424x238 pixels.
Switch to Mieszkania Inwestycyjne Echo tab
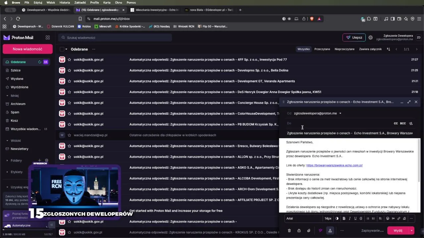click(155, 10)
